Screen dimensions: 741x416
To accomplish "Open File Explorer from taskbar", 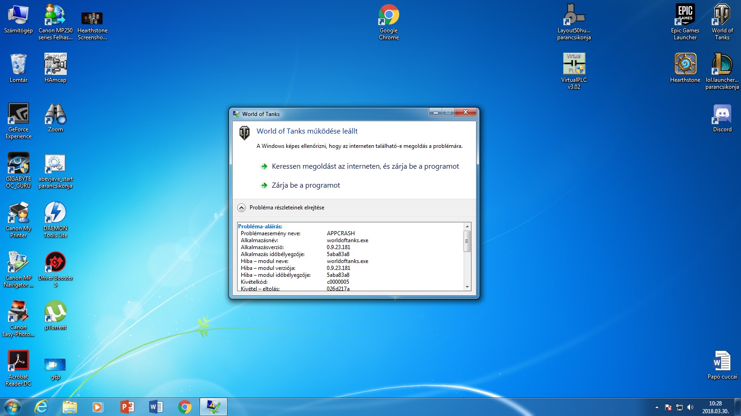I will click(x=70, y=407).
